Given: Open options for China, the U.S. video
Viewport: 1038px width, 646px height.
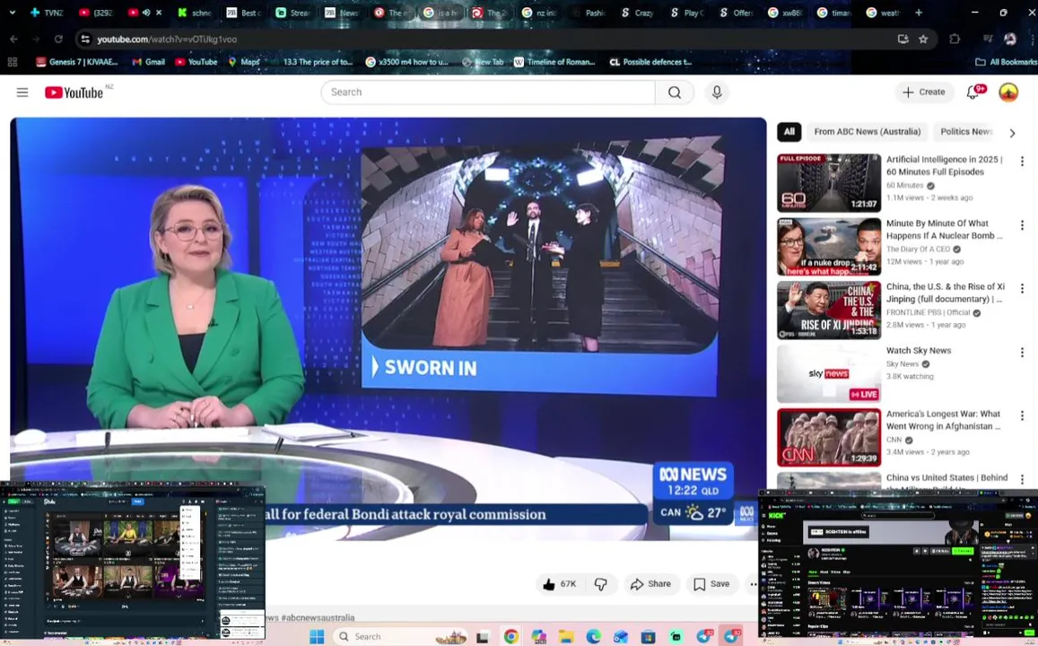Looking at the screenshot, I should coord(1022,289).
